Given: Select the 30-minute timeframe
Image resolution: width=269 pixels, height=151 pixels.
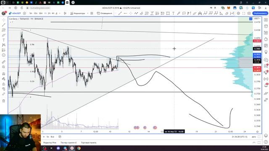Looking at the screenshot, I should tap(41, 13).
